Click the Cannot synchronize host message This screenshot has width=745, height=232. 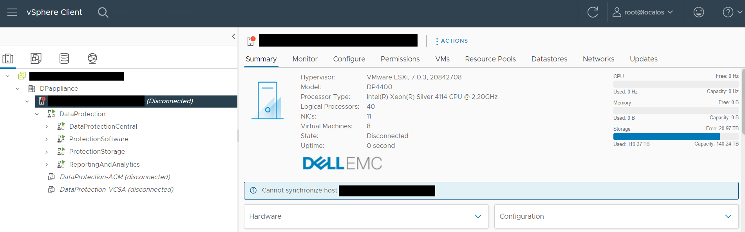pos(299,191)
